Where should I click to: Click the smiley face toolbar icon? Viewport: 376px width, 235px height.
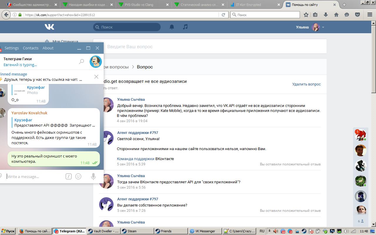point(347,15)
